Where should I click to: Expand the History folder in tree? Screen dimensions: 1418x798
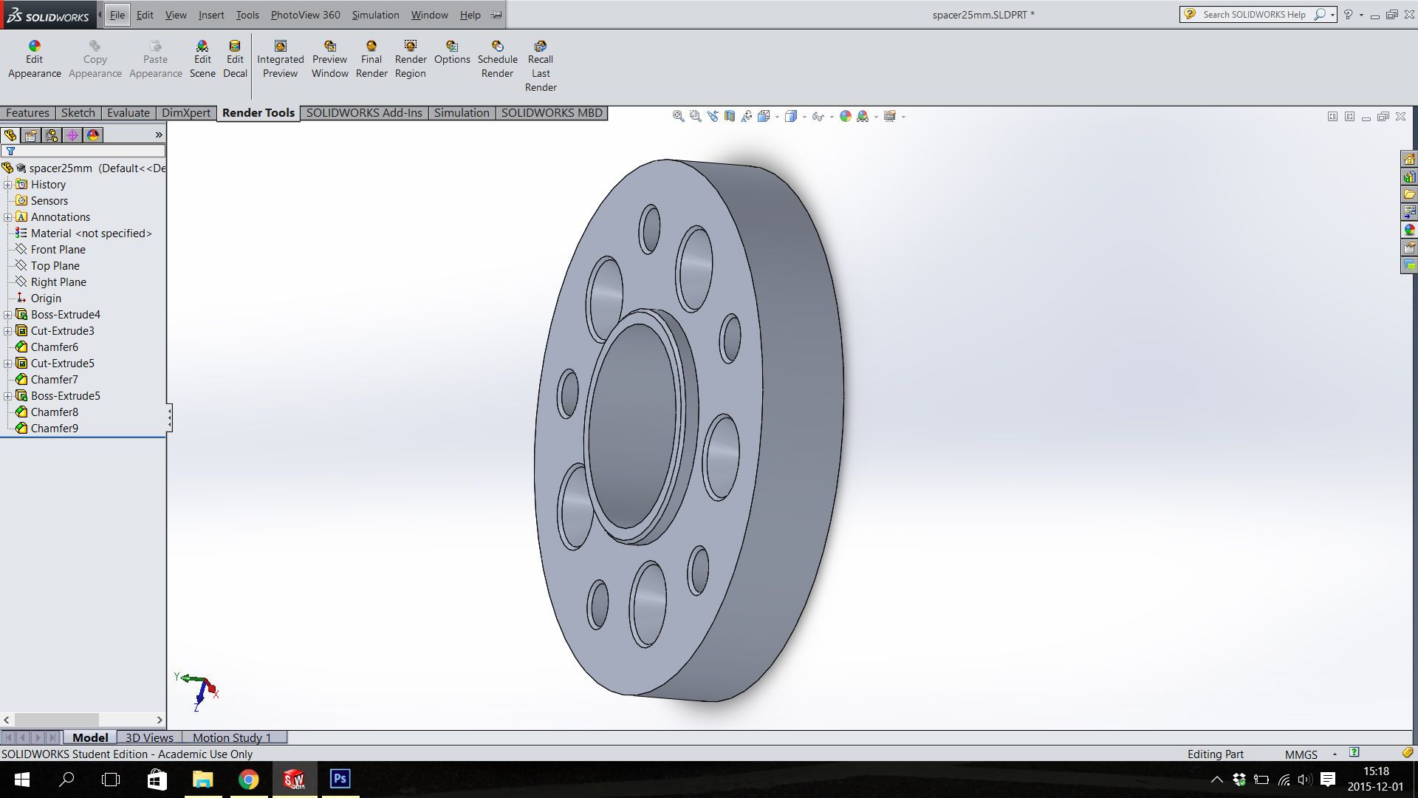8,185
